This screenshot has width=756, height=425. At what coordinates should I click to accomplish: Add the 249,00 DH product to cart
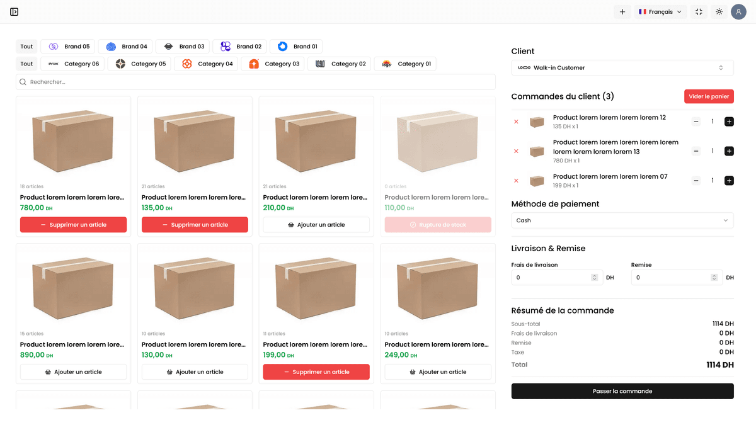438,372
